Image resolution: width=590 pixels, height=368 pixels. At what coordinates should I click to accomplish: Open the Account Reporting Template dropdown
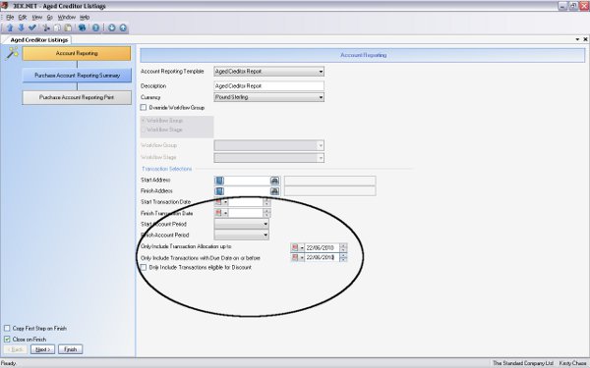point(321,72)
